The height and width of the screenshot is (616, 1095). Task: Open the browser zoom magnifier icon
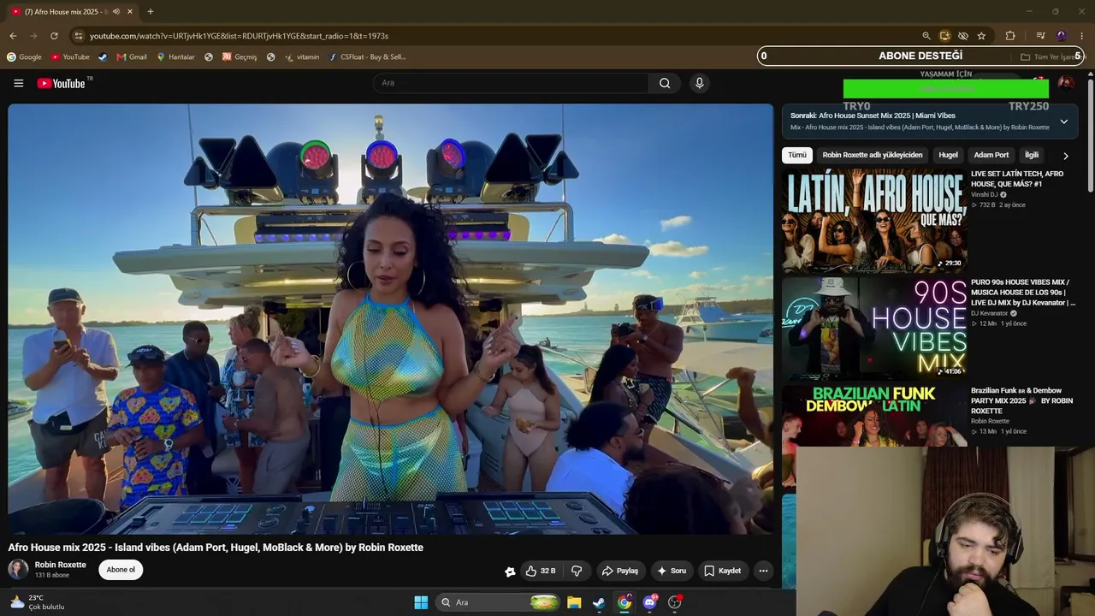[x=926, y=36]
